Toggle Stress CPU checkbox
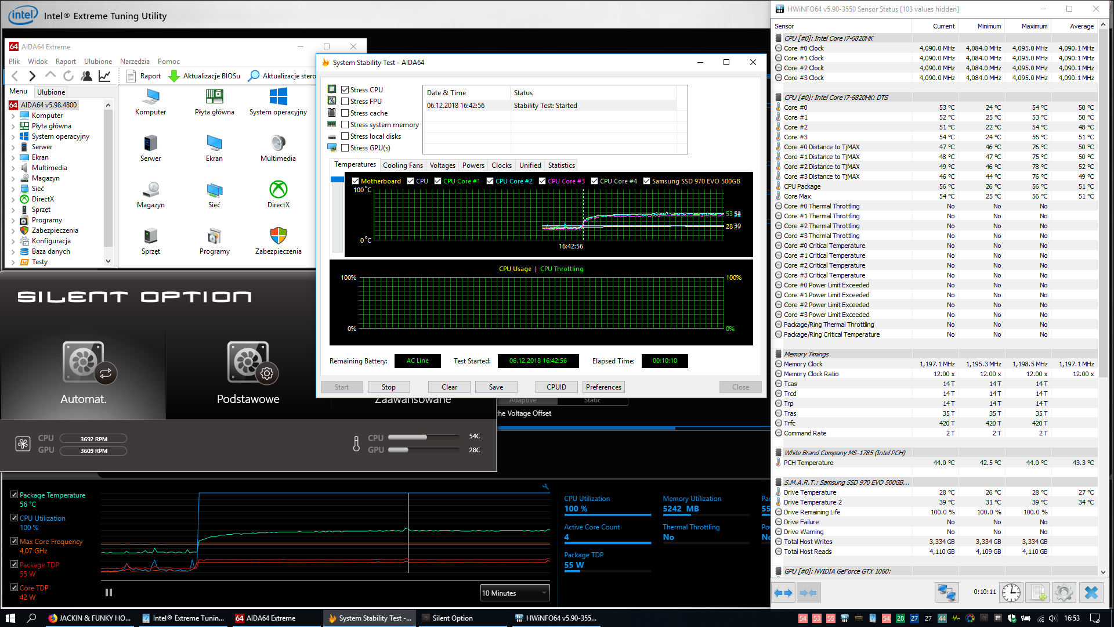 (345, 90)
